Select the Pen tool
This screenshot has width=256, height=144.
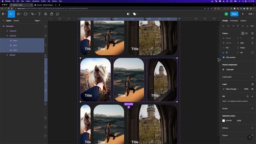pyautogui.click(x=32, y=14)
